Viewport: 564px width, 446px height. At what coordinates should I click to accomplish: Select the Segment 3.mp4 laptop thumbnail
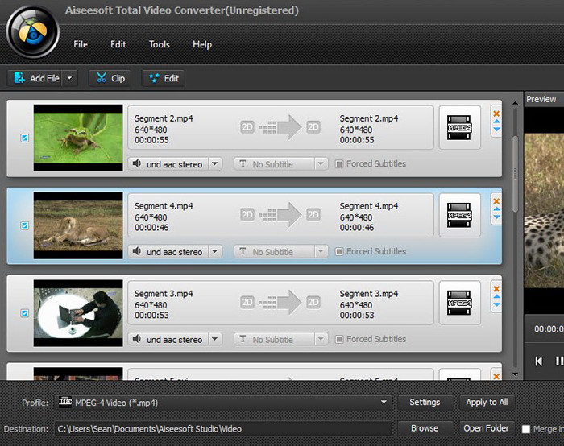point(78,313)
